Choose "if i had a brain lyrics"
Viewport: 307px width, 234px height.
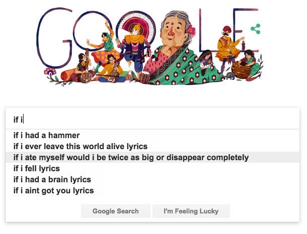52,180
